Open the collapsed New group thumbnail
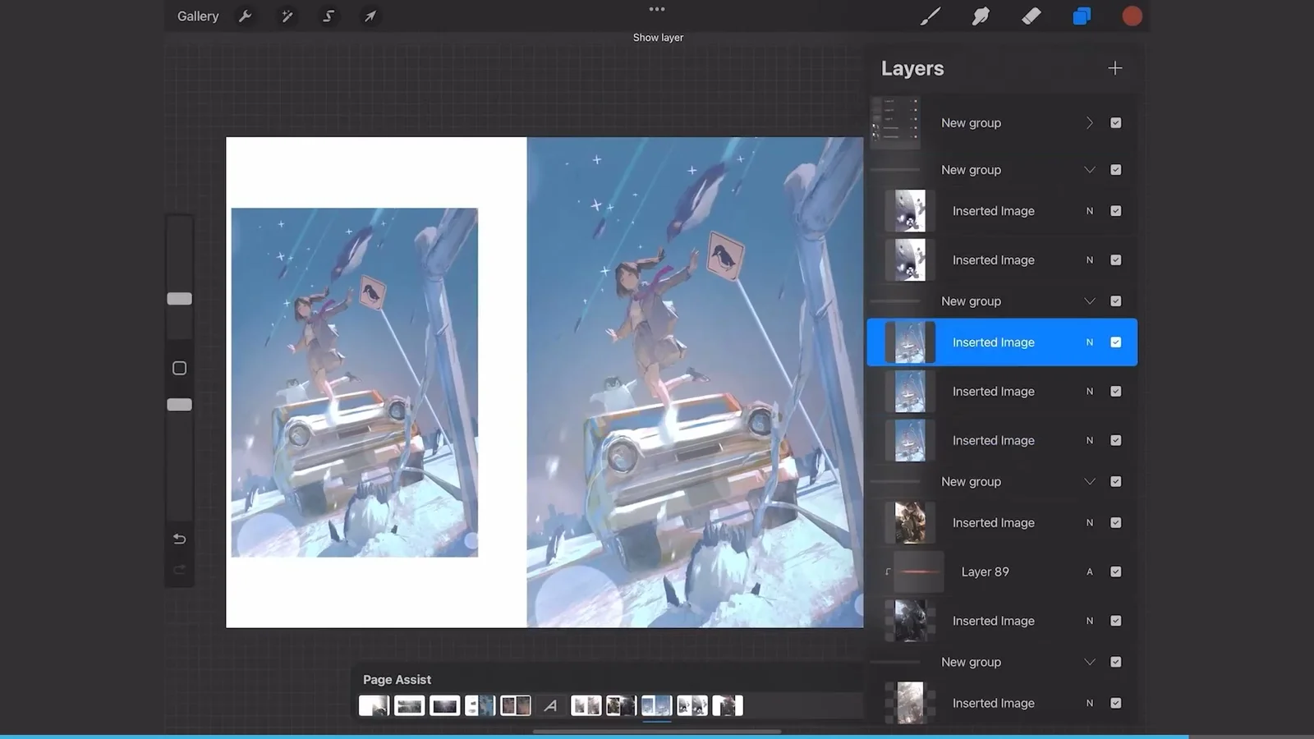The height and width of the screenshot is (739, 1314). (895, 123)
